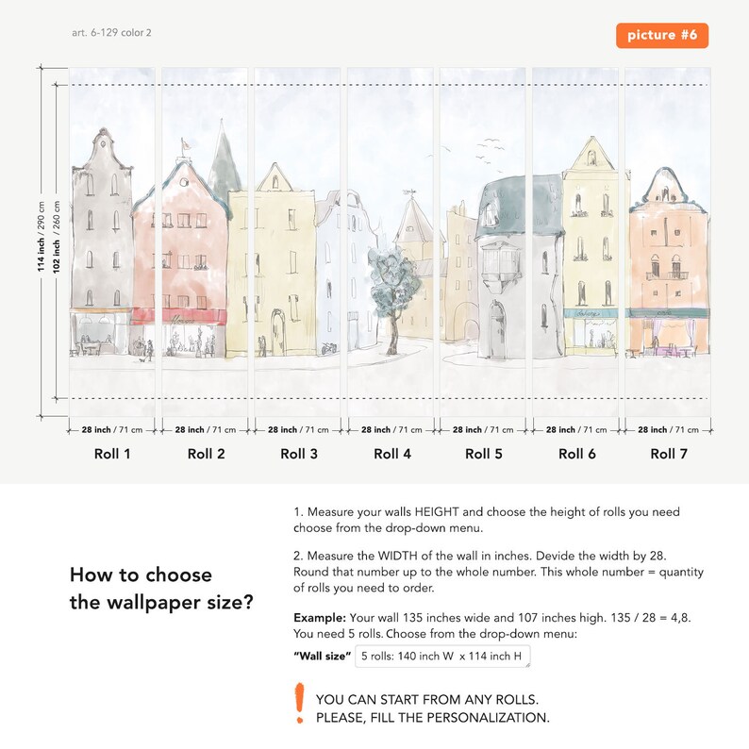Click the flying birds in Roll 5
Image resolution: width=749 pixels, height=749 pixels.
coord(489,153)
